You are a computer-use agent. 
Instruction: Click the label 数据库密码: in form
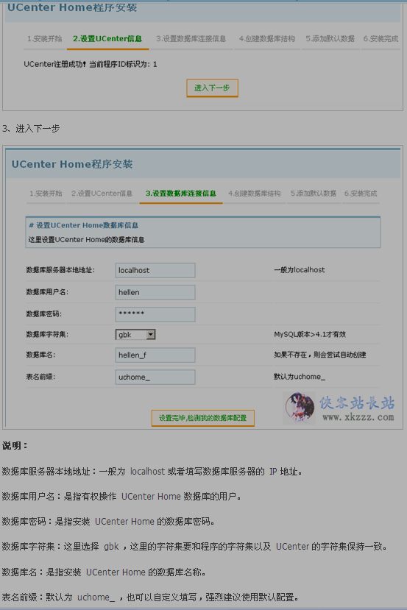[44, 314]
